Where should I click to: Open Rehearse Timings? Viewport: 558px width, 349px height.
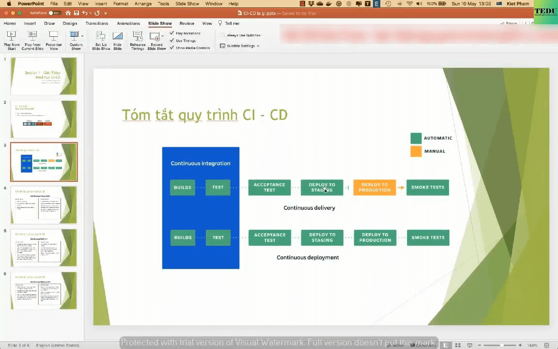click(x=138, y=36)
